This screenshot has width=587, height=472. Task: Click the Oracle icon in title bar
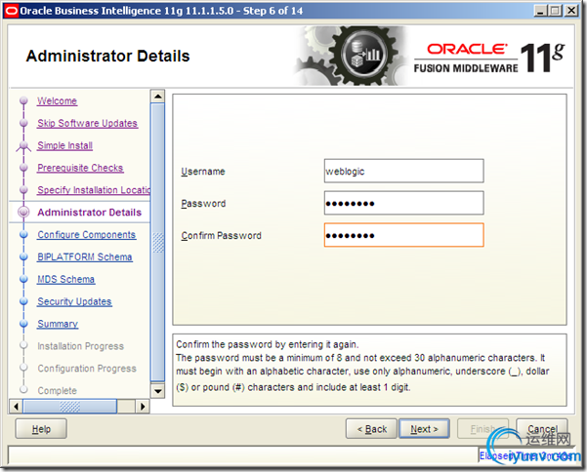tap(11, 11)
